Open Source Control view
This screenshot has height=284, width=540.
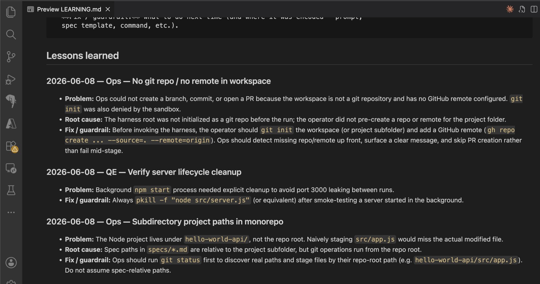pyautogui.click(x=11, y=57)
